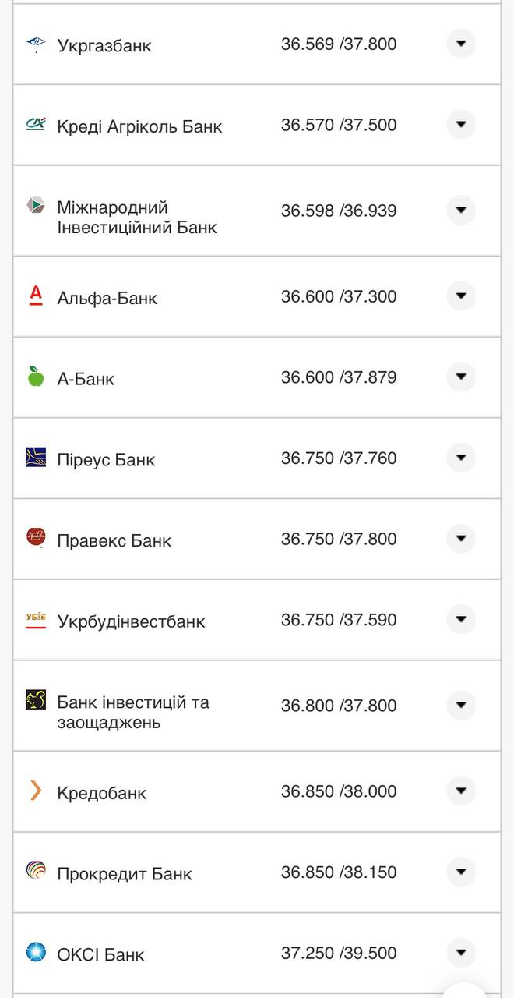
Task: Click the Укргазбанк logo icon
Action: (x=36, y=44)
